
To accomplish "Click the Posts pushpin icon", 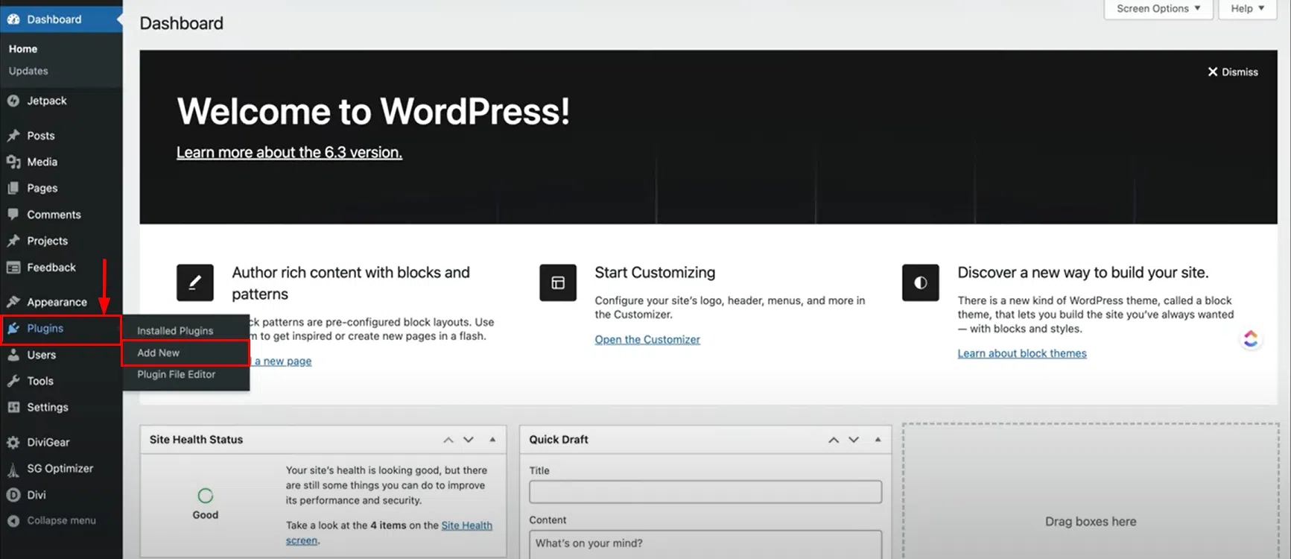I will pyautogui.click(x=13, y=136).
